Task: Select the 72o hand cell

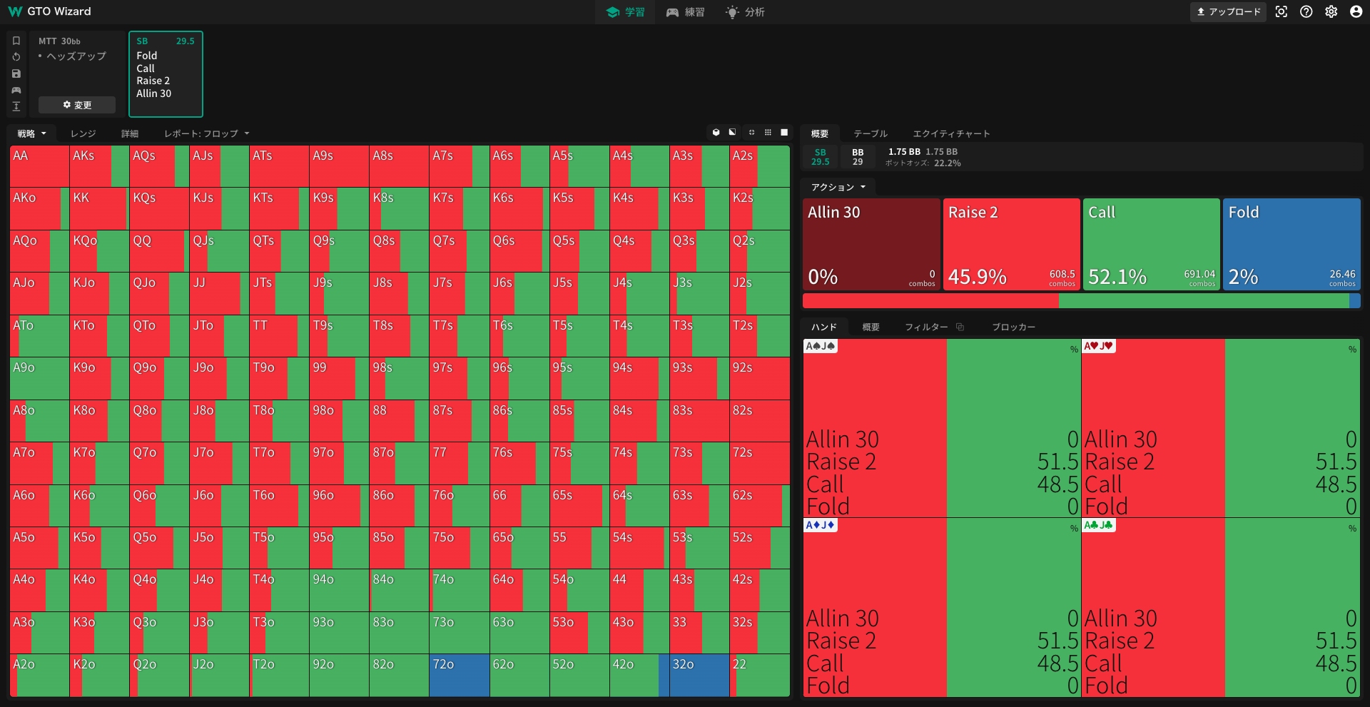Action: pyautogui.click(x=460, y=675)
